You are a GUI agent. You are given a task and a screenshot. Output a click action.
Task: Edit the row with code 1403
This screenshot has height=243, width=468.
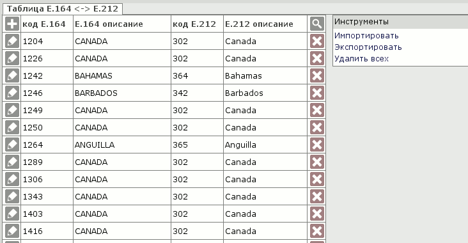(12, 214)
